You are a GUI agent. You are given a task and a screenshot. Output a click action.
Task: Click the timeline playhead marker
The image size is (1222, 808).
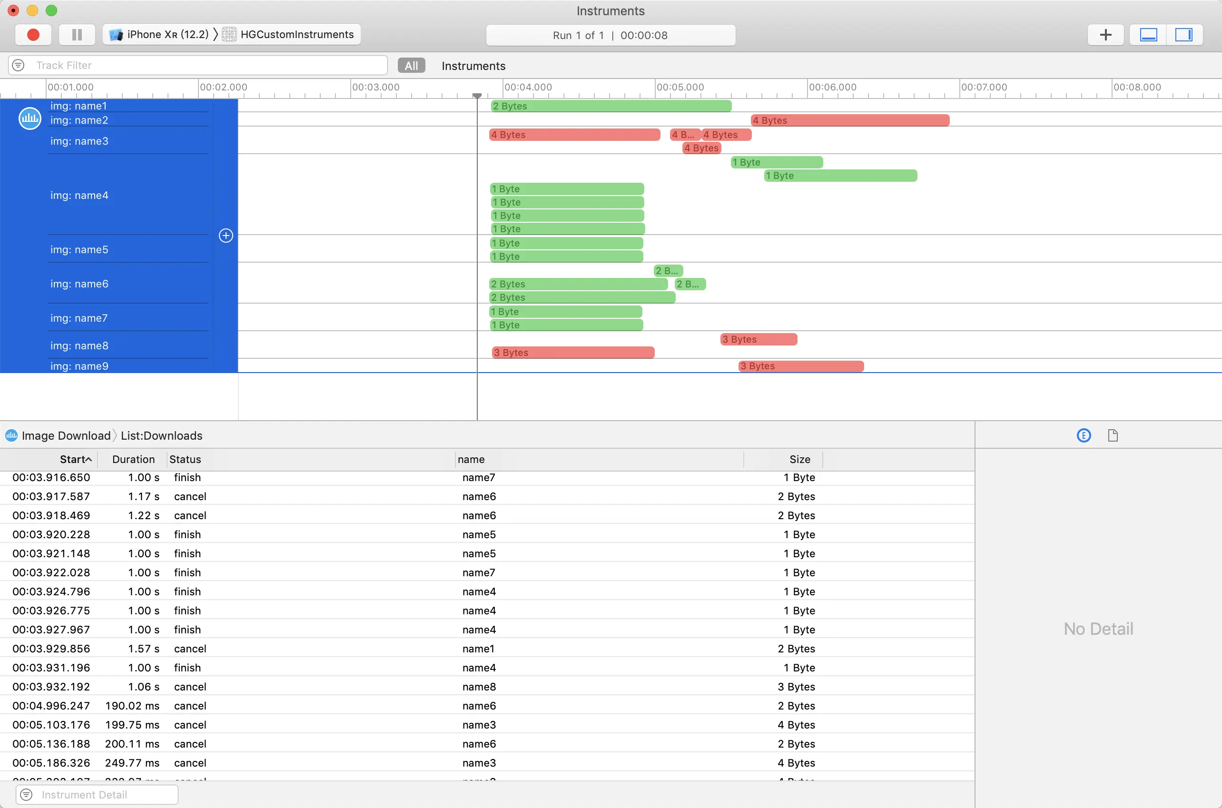tap(477, 96)
